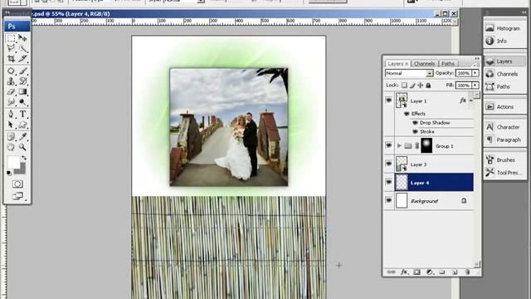
Task: Select the Slice tool
Action: (22, 58)
